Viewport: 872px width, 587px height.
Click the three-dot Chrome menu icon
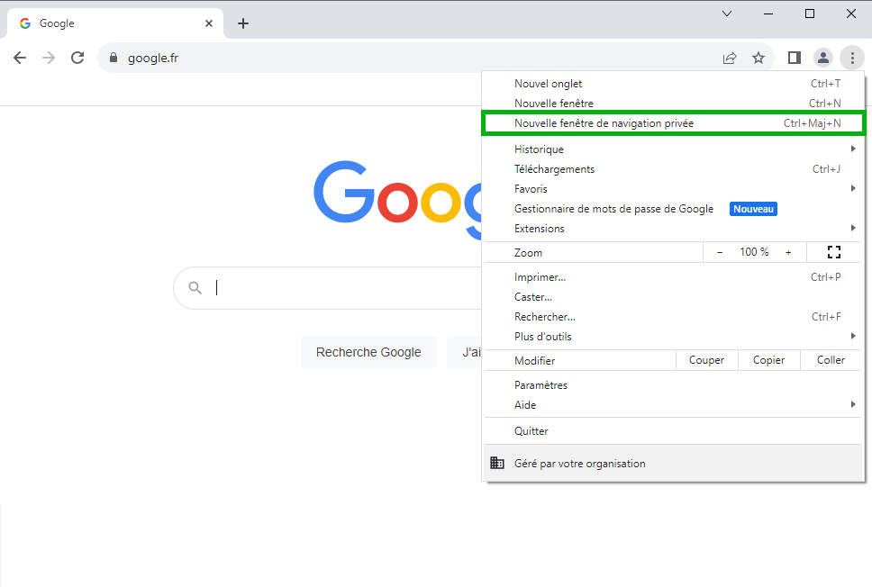pos(852,58)
